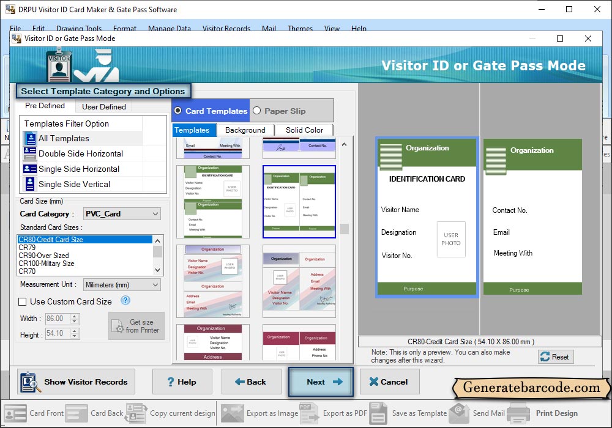Open the Format menu
Image resolution: width=612 pixels, height=428 pixels.
(x=124, y=28)
